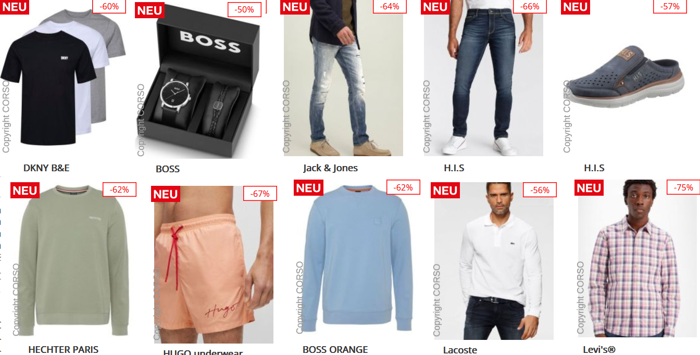Open the orange HUGO swim shorts image
The image size is (700, 355).
(214, 264)
